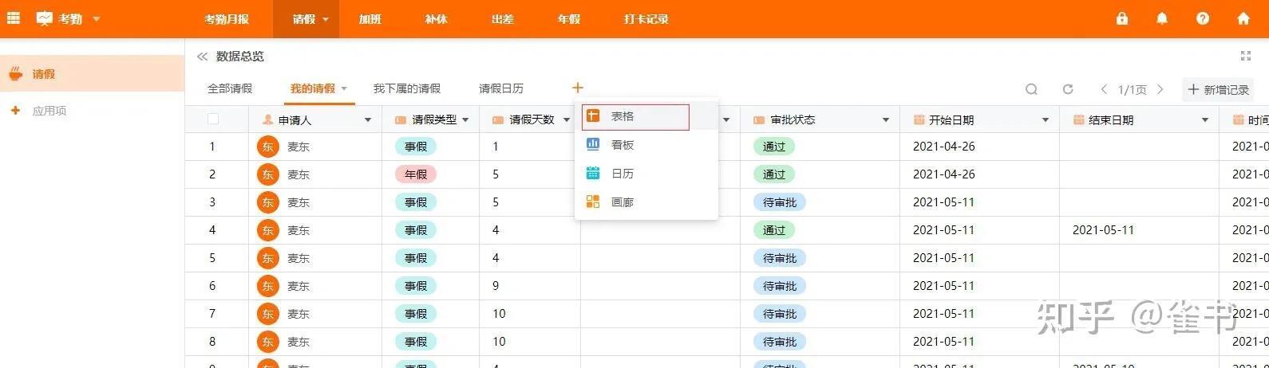Open 开始日期 column dropdown arrow
This screenshot has width=1269, height=368.
[x=1046, y=120]
